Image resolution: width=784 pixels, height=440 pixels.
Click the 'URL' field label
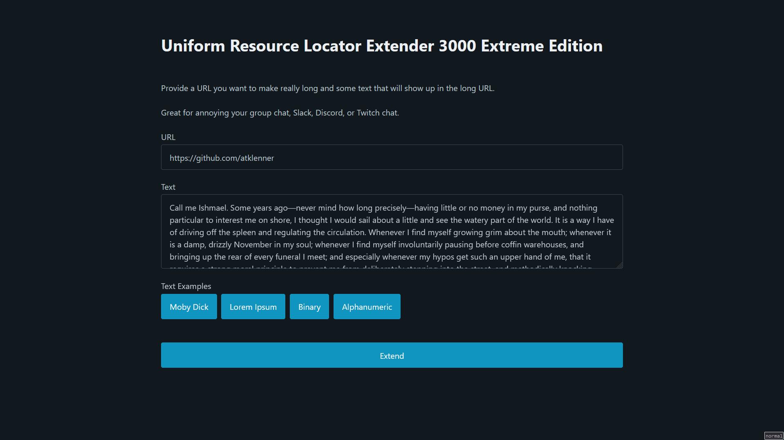(168, 137)
